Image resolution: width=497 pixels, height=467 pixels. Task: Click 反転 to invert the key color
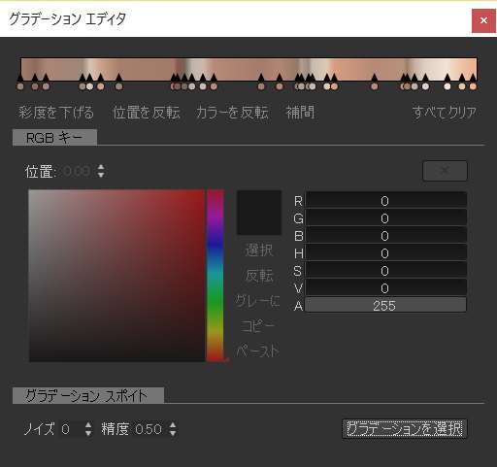pos(259,276)
